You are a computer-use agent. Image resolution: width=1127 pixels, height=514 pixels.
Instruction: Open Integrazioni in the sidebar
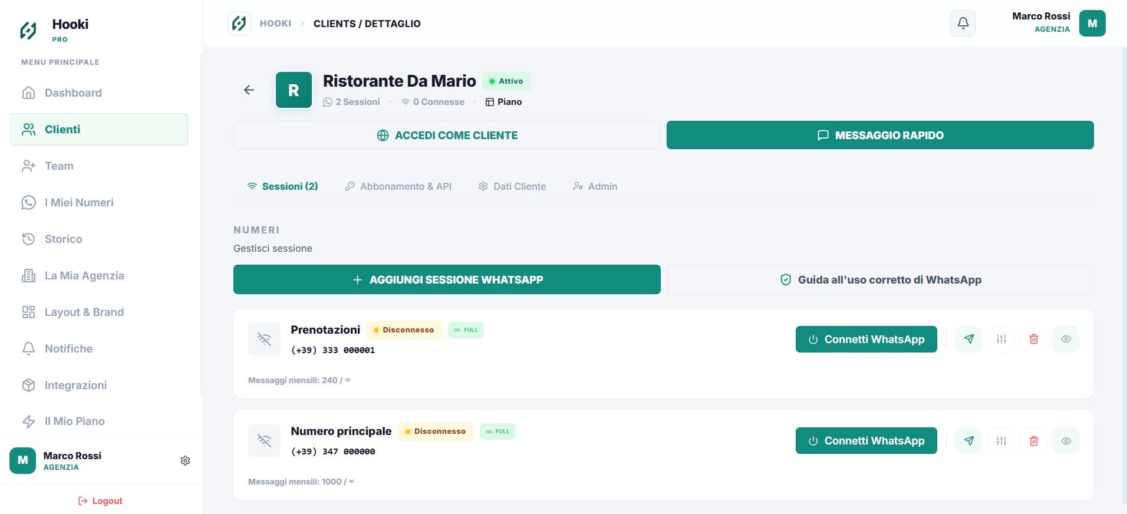pos(98,385)
